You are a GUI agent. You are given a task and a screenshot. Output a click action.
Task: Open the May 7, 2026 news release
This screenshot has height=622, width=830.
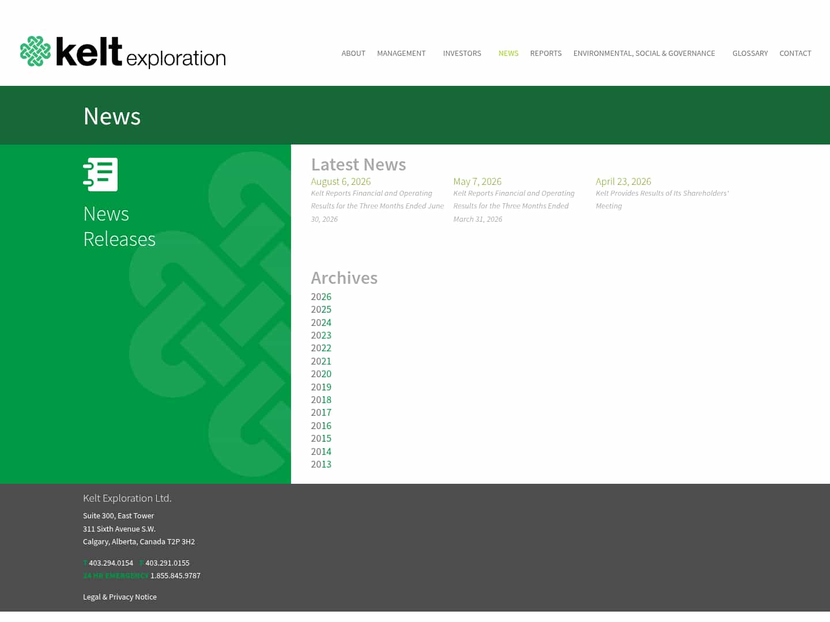click(x=477, y=181)
